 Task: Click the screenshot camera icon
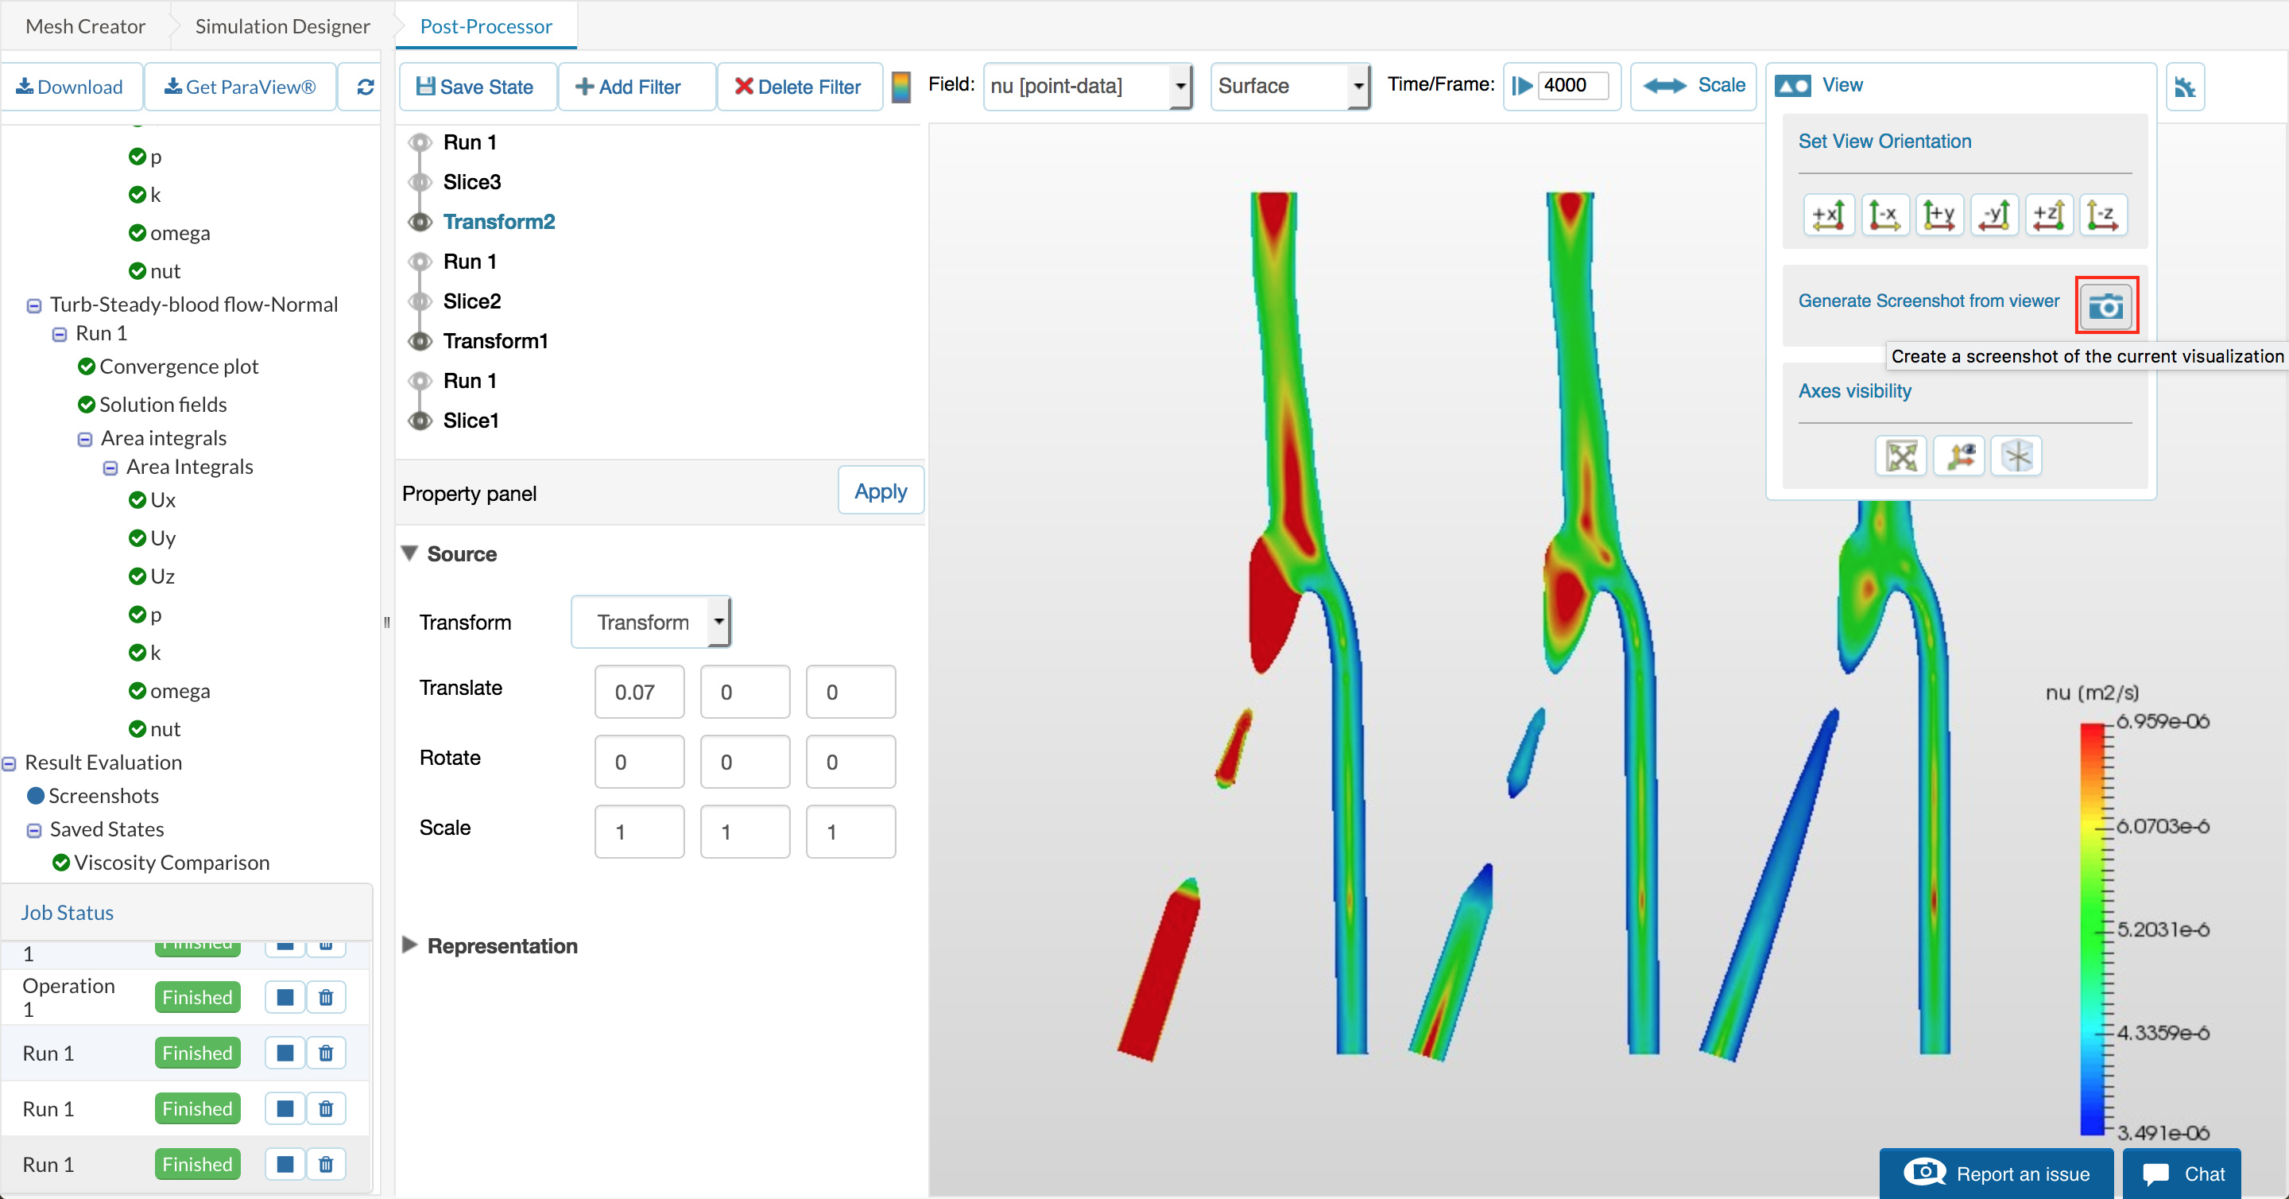pyautogui.click(x=2105, y=305)
